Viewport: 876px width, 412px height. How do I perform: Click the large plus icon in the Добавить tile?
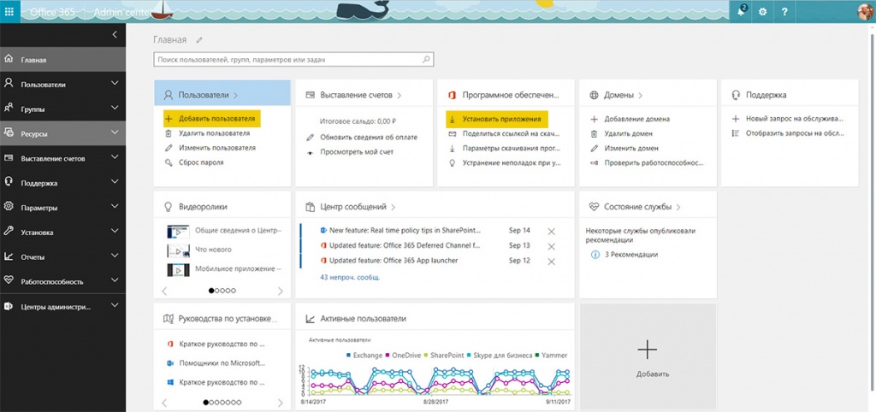tap(647, 350)
